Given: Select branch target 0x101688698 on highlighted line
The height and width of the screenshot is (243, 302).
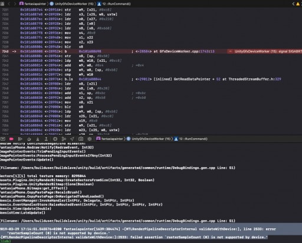Looking at the screenshot, I should click(x=90, y=51).
